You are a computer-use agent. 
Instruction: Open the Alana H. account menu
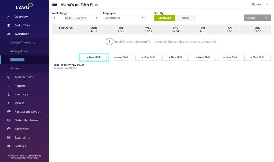click(260, 5)
